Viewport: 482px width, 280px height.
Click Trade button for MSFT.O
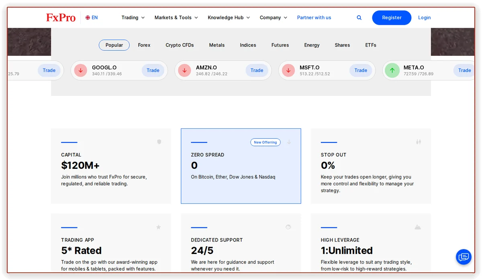coord(361,71)
